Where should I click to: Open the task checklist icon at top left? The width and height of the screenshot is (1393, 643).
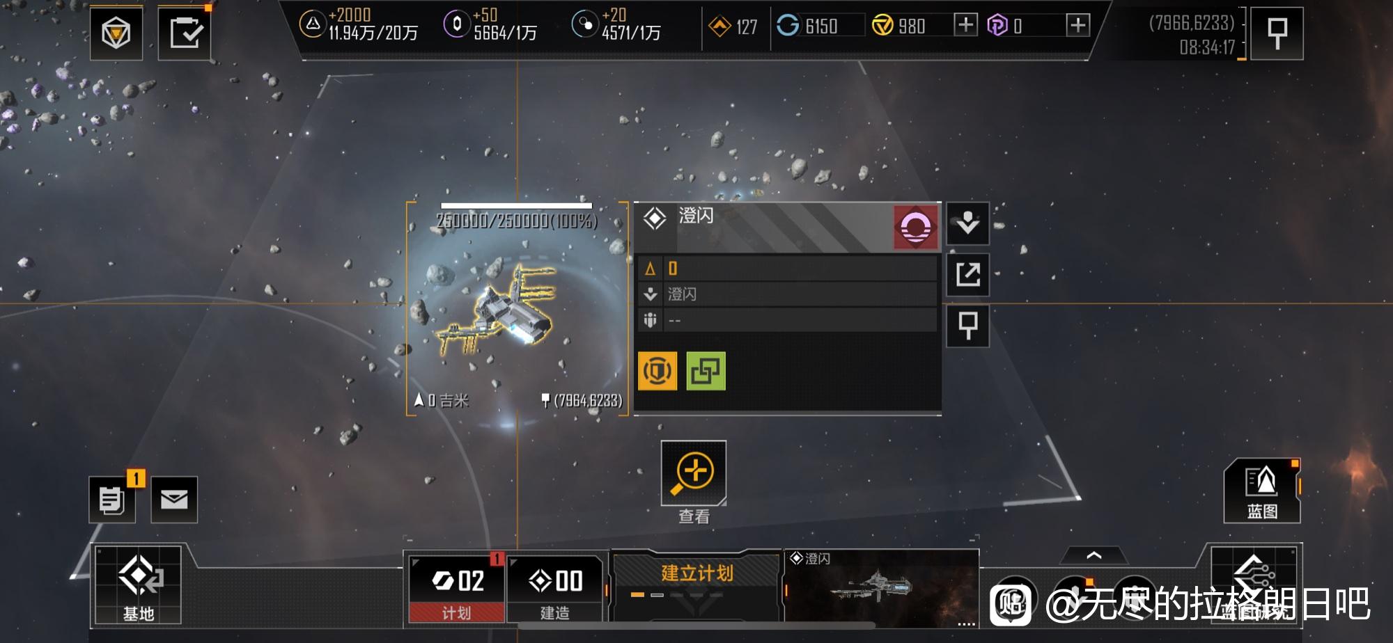point(185,33)
